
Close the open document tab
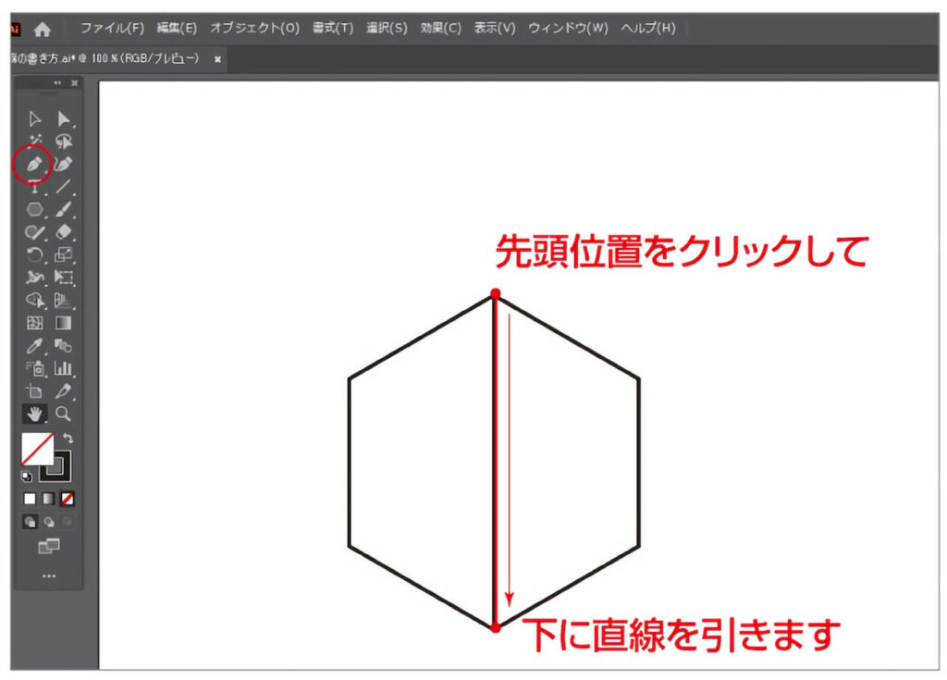[x=217, y=59]
